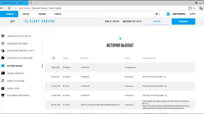The height and width of the screenshot is (114, 204).
Task: Open the blockchain.info transaction link
Action: pos(166,107)
